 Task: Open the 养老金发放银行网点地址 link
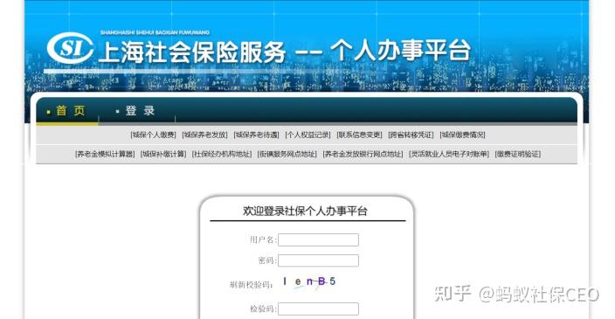[x=363, y=154]
